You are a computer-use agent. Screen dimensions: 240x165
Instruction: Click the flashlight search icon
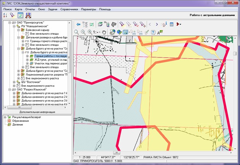(x=12, y=15)
